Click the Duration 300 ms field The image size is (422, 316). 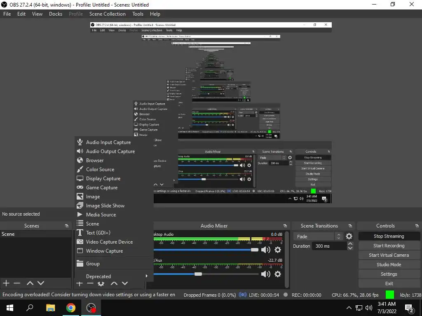(x=329, y=246)
